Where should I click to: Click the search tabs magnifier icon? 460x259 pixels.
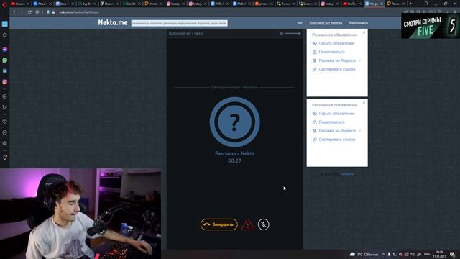tap(426, 4)
